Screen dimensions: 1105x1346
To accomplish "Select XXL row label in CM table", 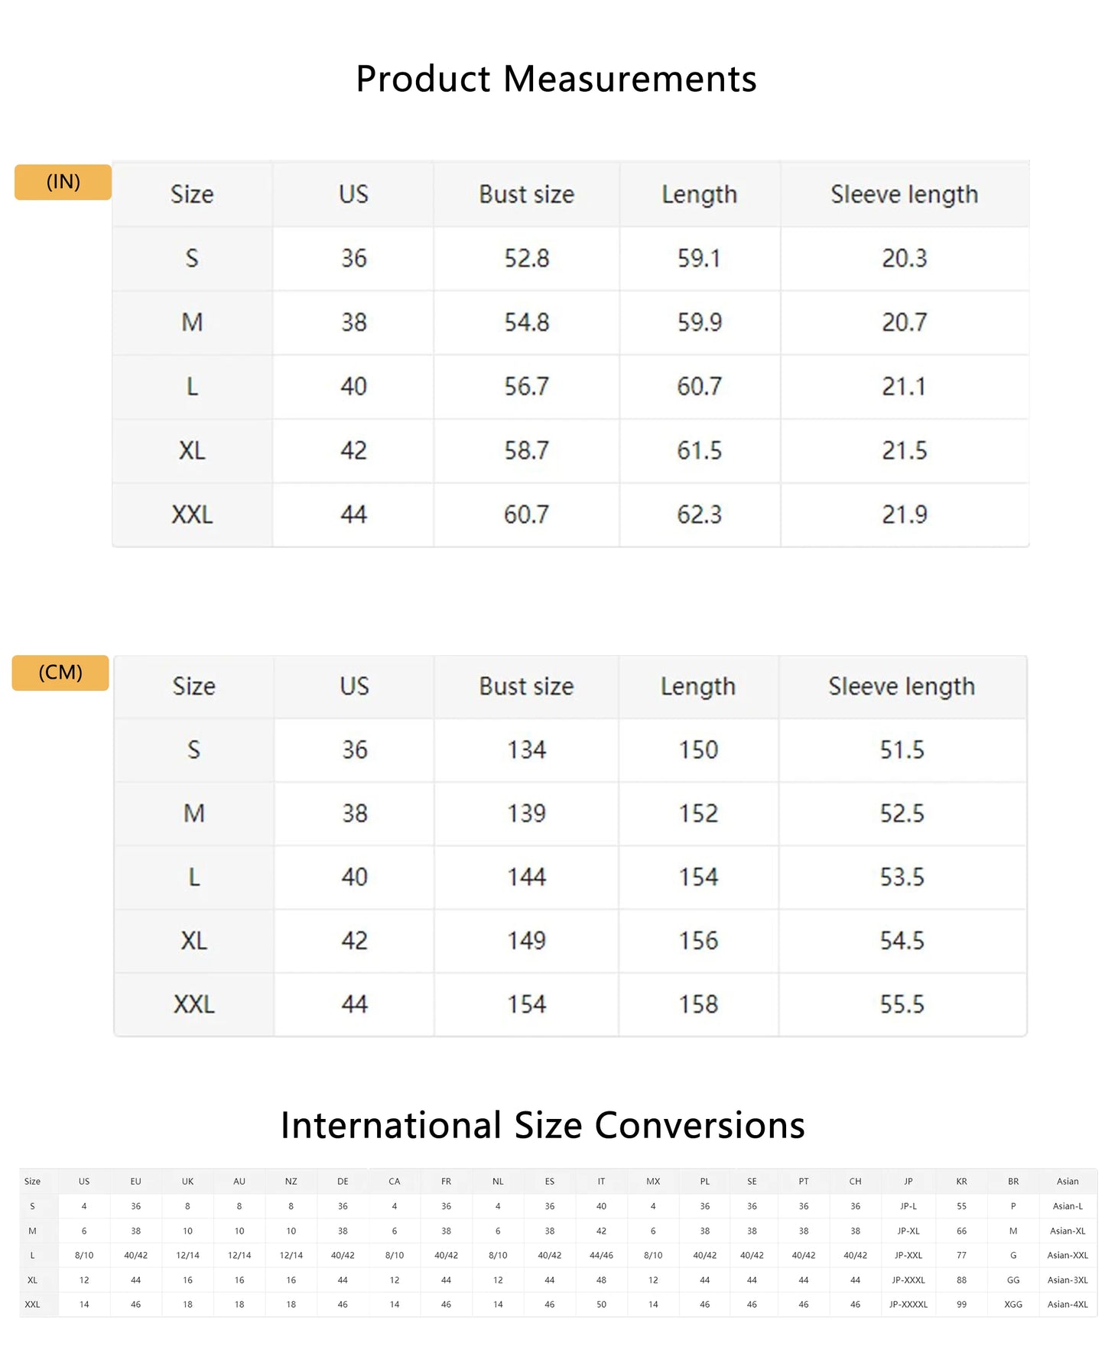I will [x=193, y=1004].
